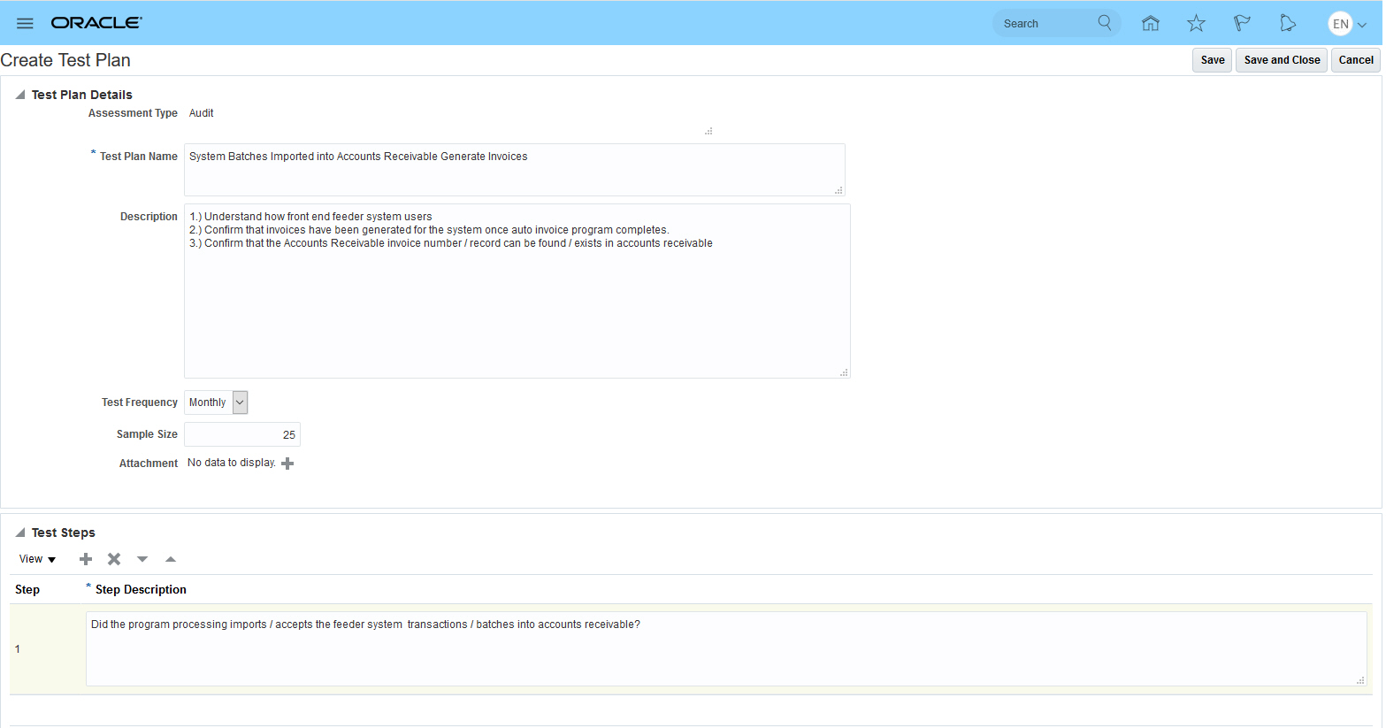
Task: Open the Test Frequency dropdown showing Monthly
Action: pos(239,402)
